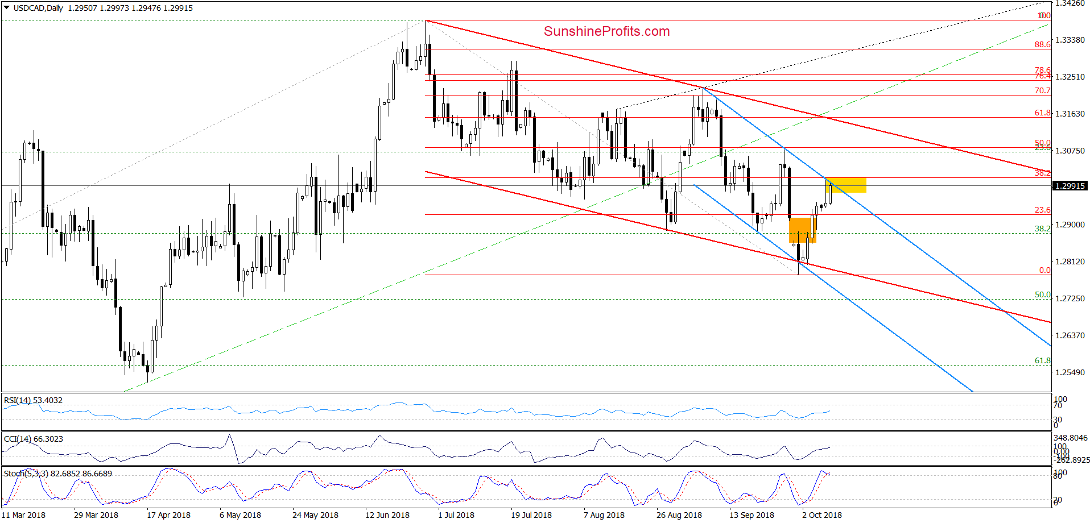Click the 1.30750 price axis label

point(1070,151)
